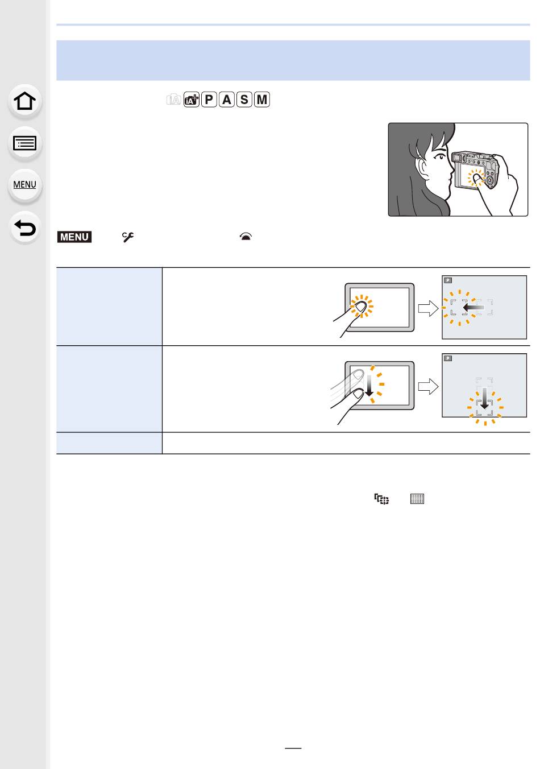Viewport: 540px width, 769px height.
Task: Click the grid-pattern AF mode icon
Action: [x=417, y=499]
